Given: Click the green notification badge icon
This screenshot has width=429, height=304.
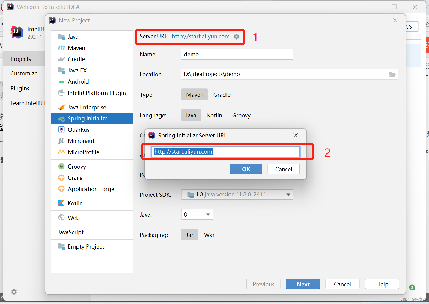Looking at the screenshot, I should pos(412,288).
